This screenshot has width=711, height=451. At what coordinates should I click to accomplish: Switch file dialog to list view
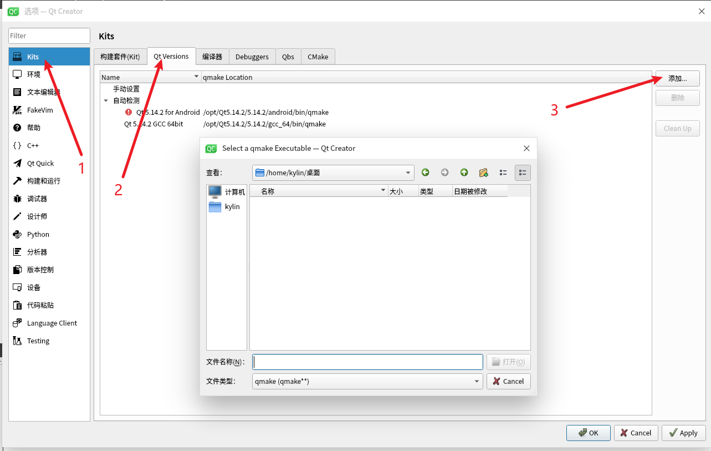click(503, 173)
